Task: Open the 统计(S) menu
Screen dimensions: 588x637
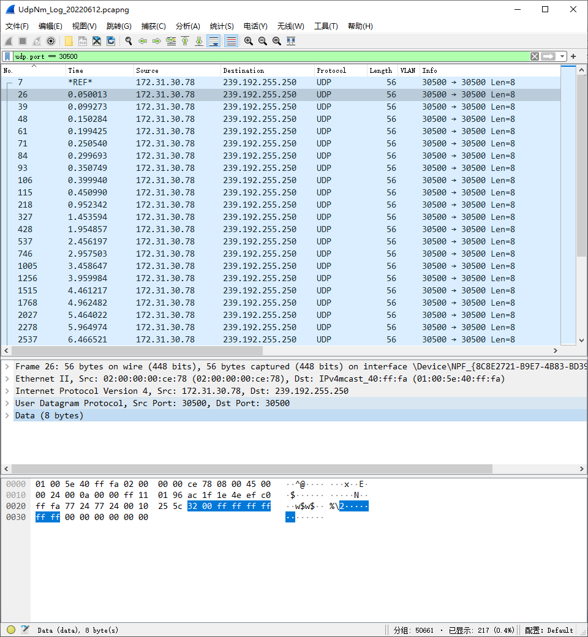Action: click(x=221, y=26)
